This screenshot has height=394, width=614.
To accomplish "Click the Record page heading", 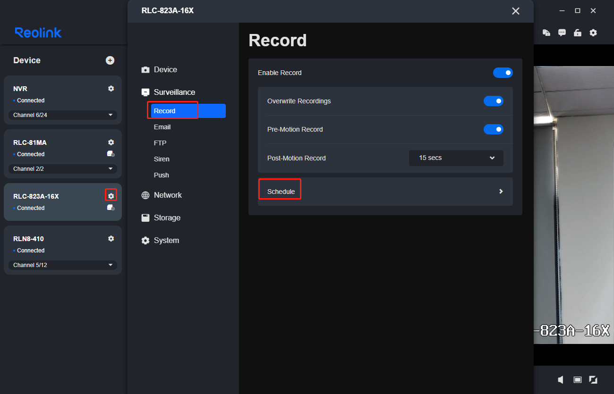I will (x=278, y=41).
